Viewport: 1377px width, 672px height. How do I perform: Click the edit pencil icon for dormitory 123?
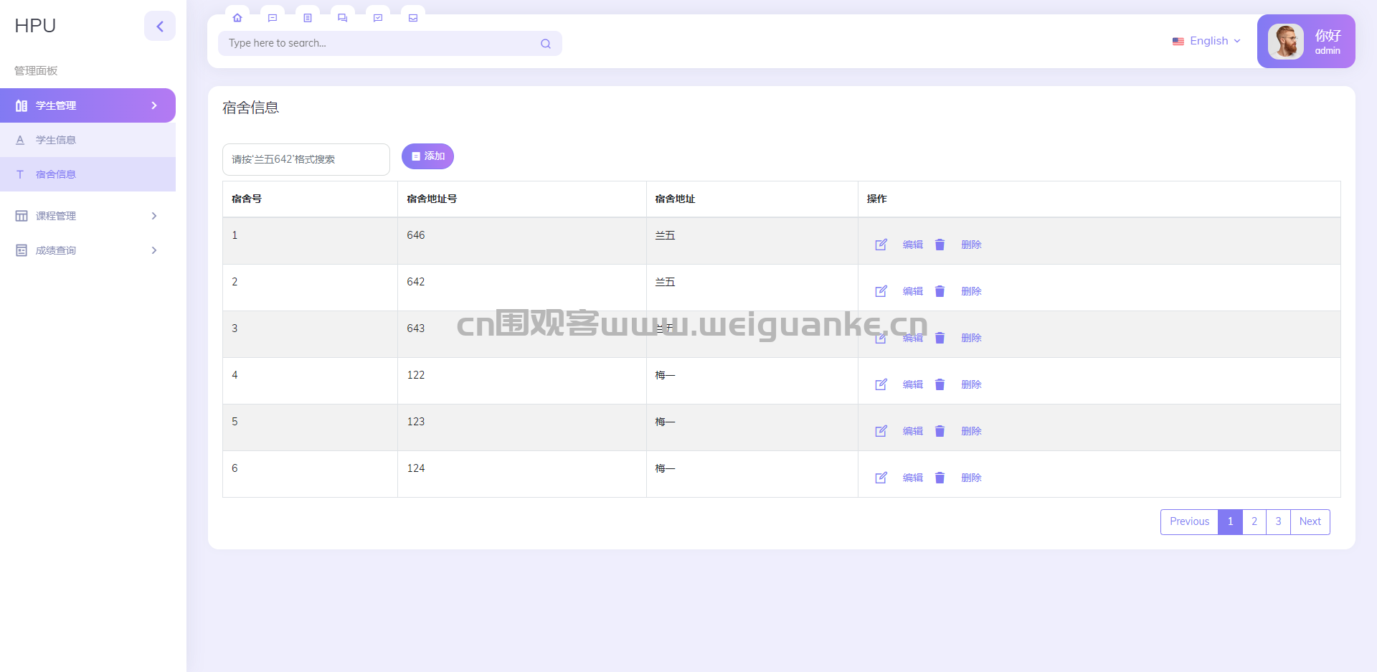(x=881, y=431)
